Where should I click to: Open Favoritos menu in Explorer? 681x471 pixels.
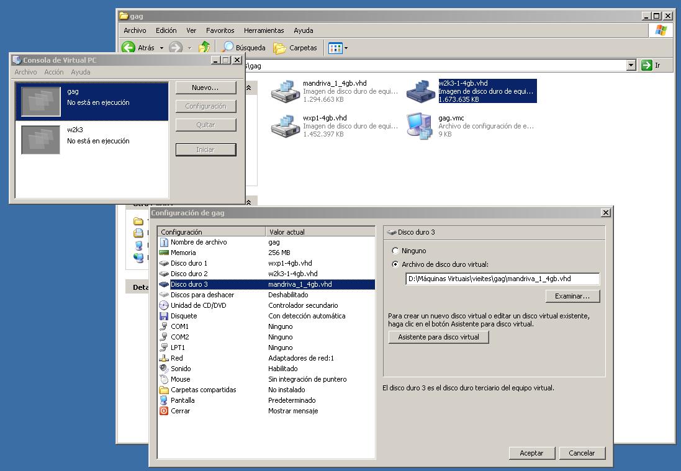(x=220, y=30)
